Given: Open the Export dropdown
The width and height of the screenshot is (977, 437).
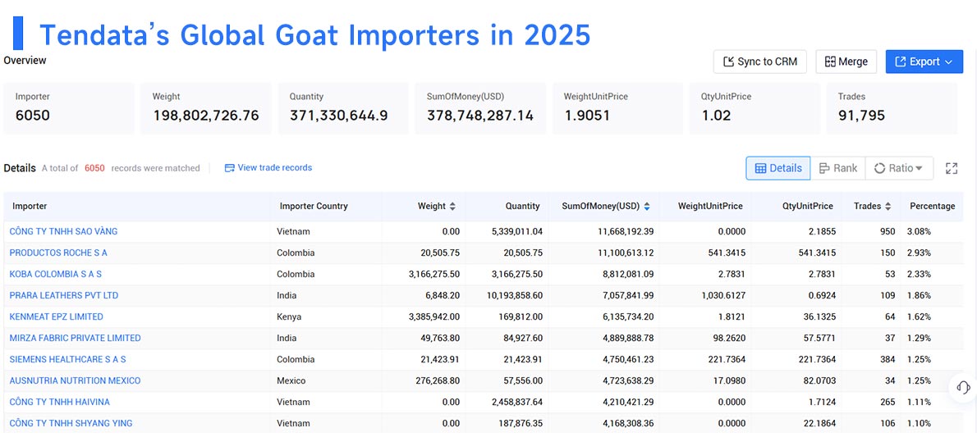Looking at the screenshot, I should [x=924, y=61].
